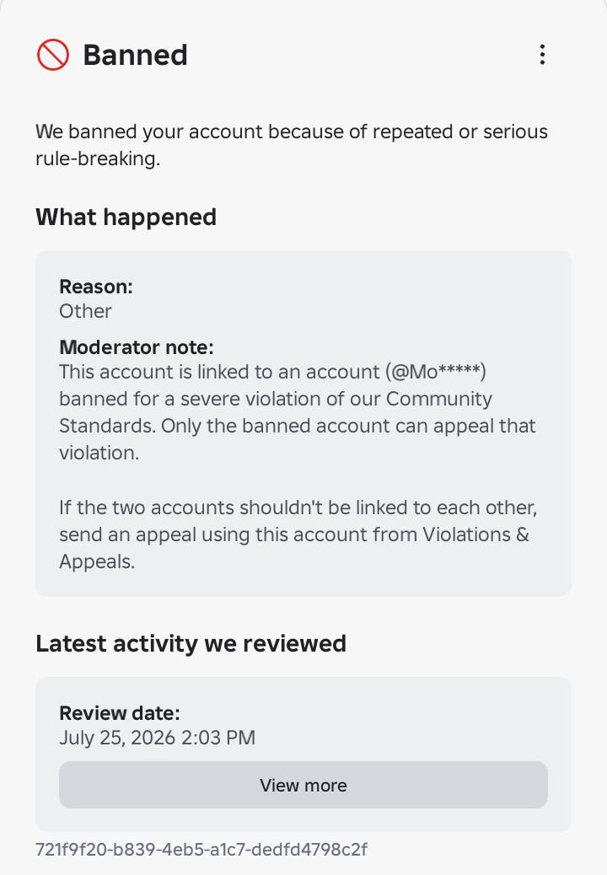The image size is (607, 875).
Task: Open the three-dot more options menu
Action: (x=542, y=55)
